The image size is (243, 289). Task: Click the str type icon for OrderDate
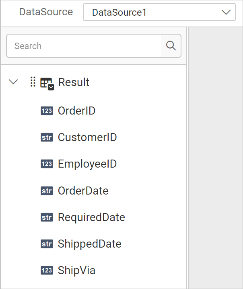(47, 191)
